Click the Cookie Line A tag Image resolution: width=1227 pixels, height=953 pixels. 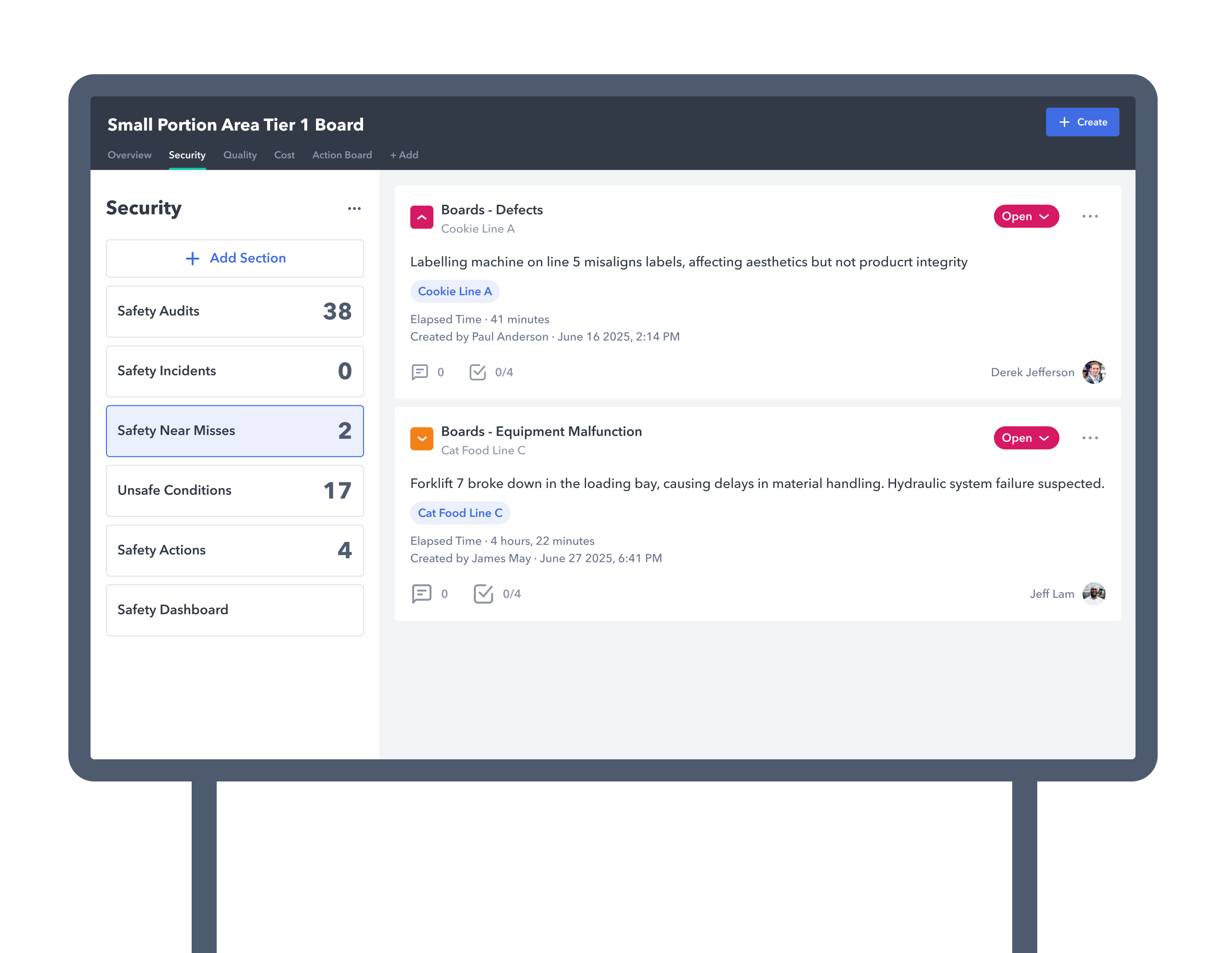455,291
